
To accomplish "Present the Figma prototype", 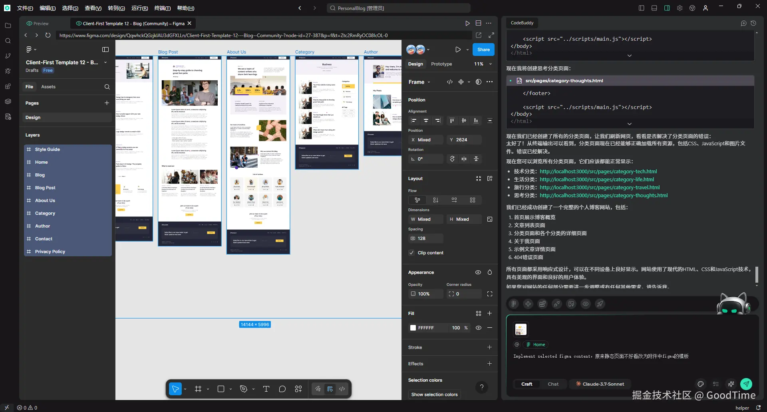I will coord(458,50).
